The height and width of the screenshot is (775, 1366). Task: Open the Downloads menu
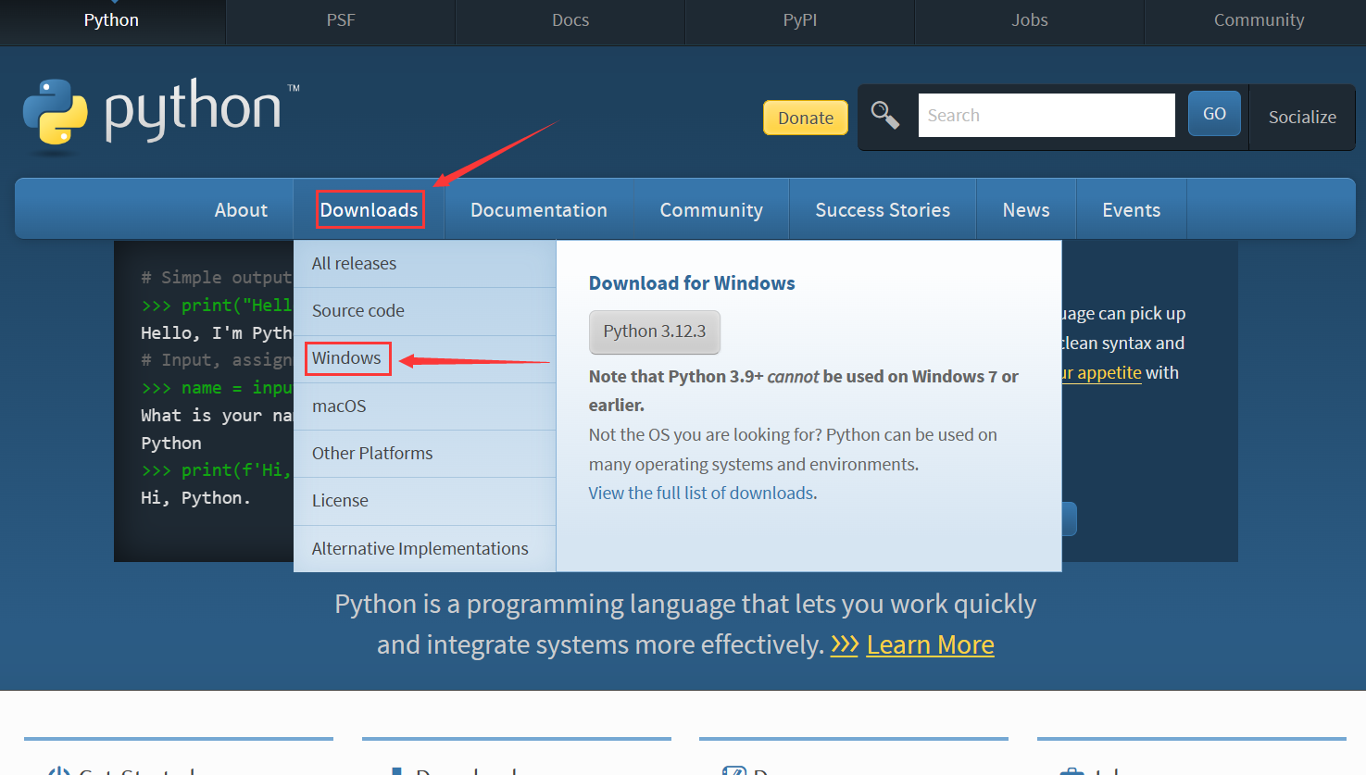pos(369,210)
